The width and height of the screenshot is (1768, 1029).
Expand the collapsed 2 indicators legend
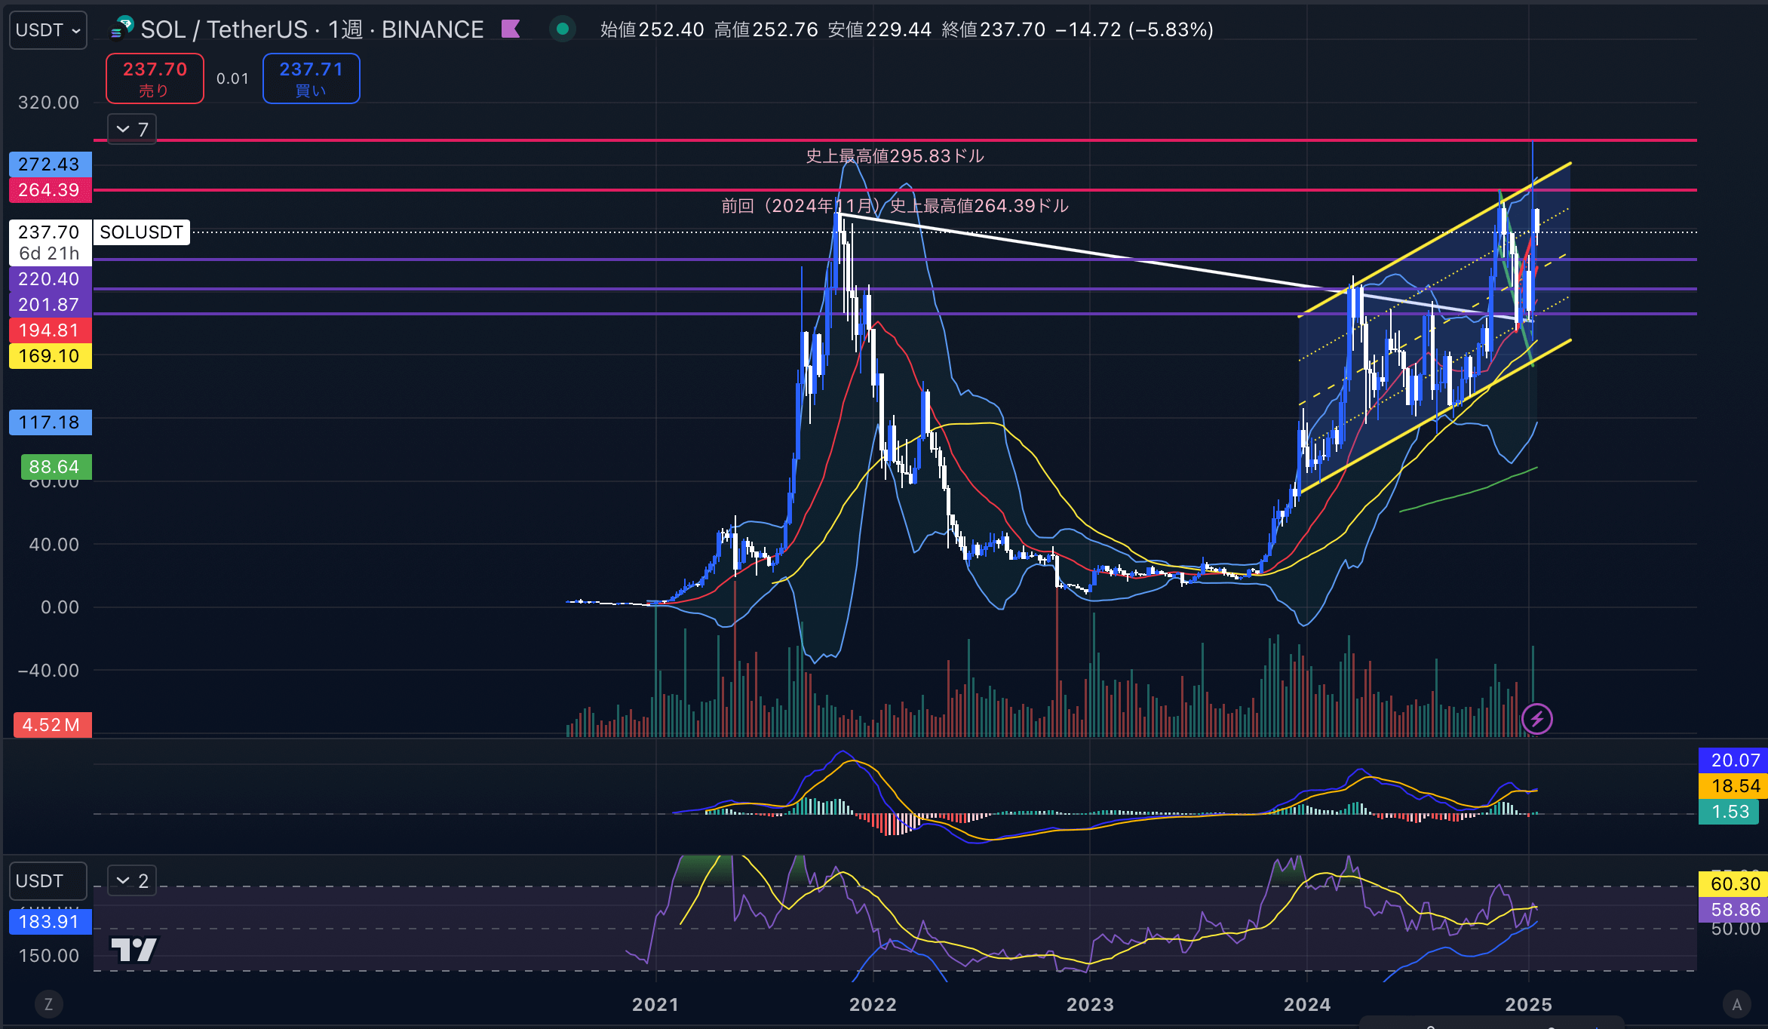point(132,881)
